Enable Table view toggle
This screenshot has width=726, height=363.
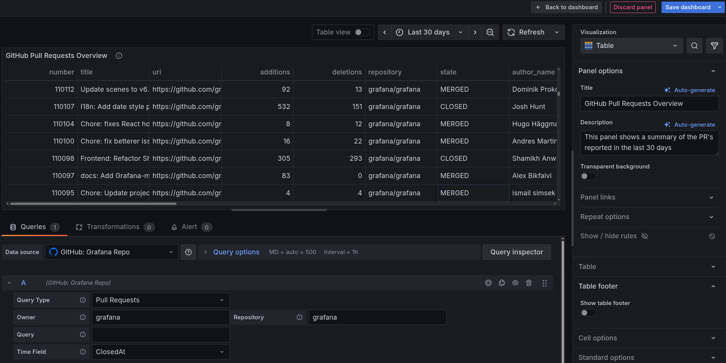pos(362,32)
